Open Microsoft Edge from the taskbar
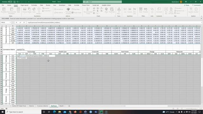This screenshot has width=203, height=114. tap(54, 112)
